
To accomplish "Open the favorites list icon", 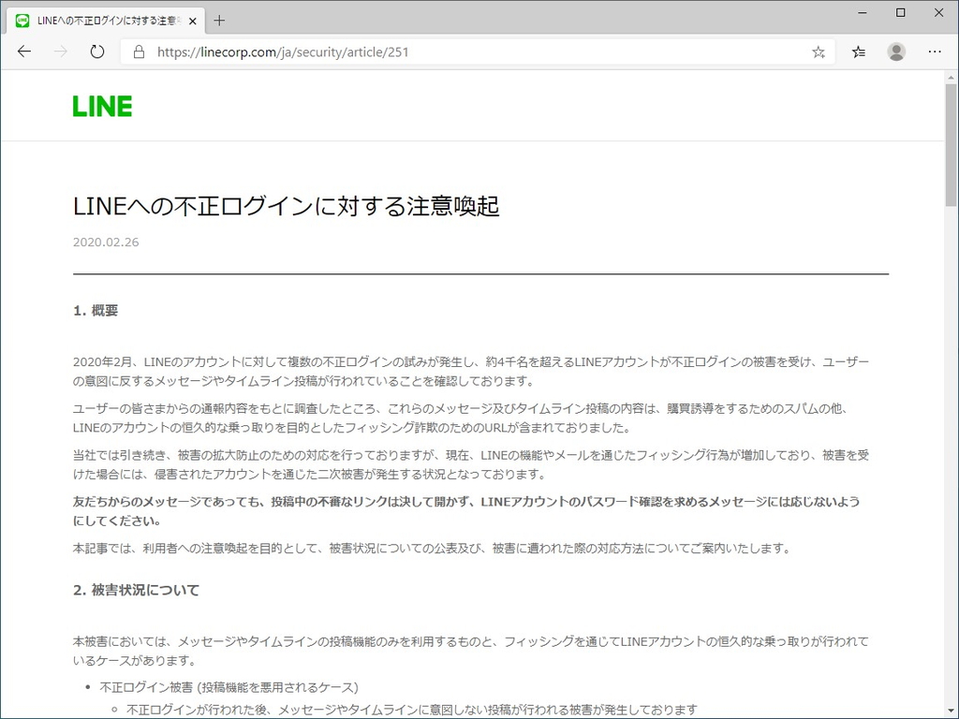I will click(x=858, y=52).
